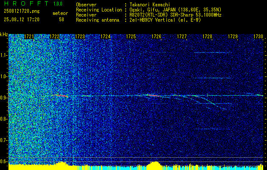Click the 1730 time marker
This screenshot has width=267, height=170.
coord(259,37)
